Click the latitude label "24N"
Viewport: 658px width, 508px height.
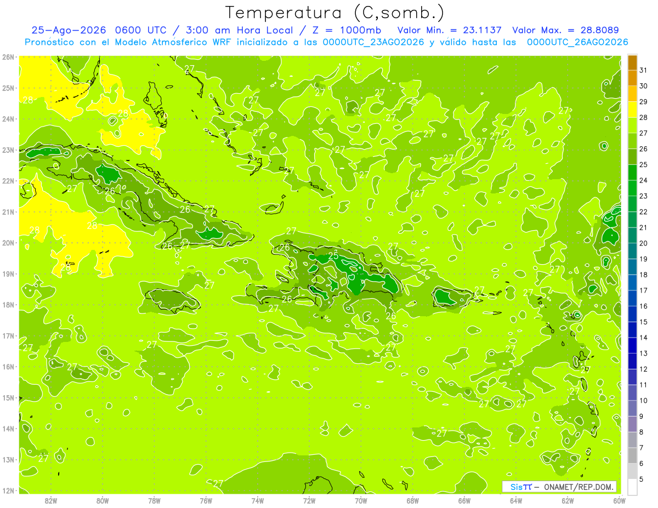click(x=8, y=118)
